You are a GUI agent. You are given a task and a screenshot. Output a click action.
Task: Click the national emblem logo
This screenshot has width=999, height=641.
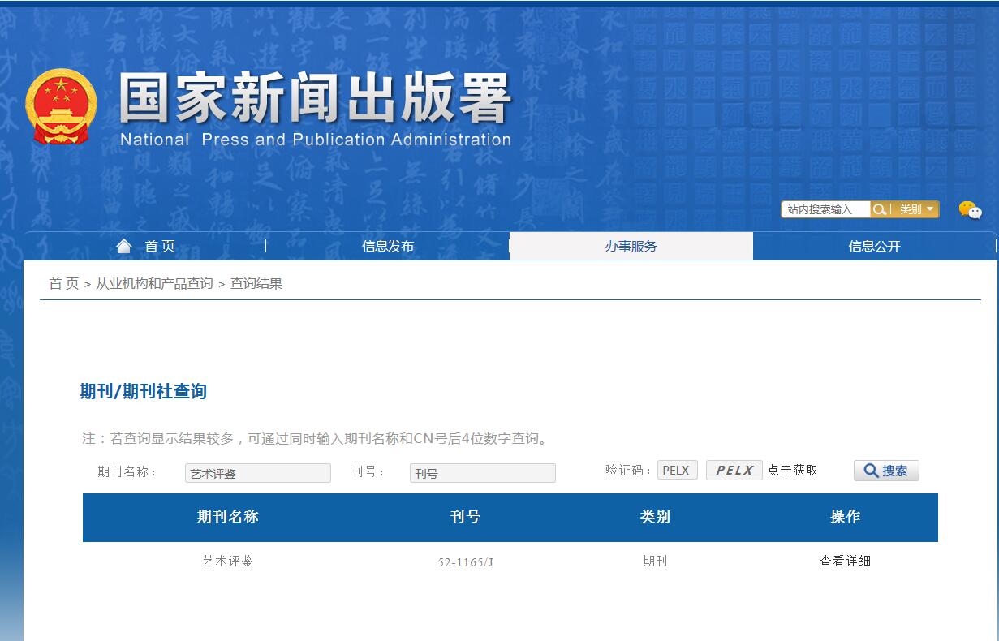pos(61,105)
